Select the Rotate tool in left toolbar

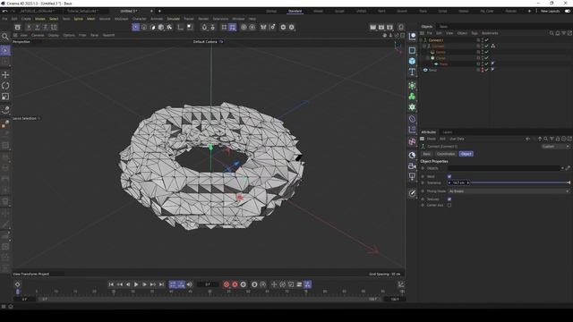pos(5,86)
